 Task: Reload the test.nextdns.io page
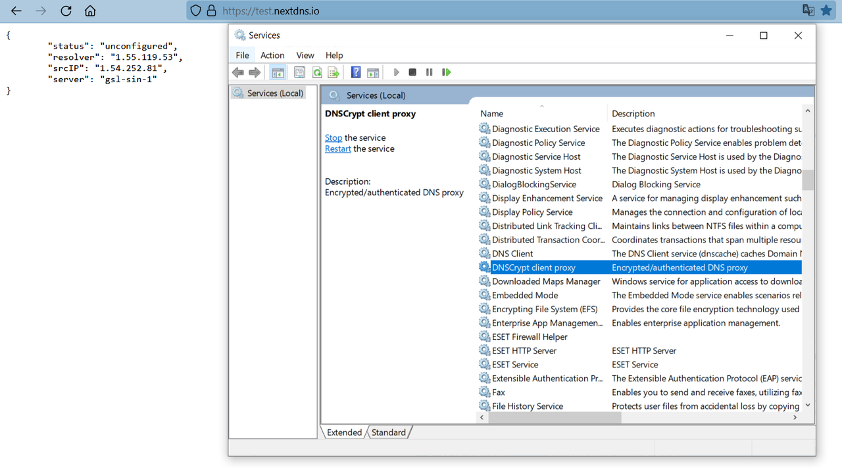pos(66,11)
